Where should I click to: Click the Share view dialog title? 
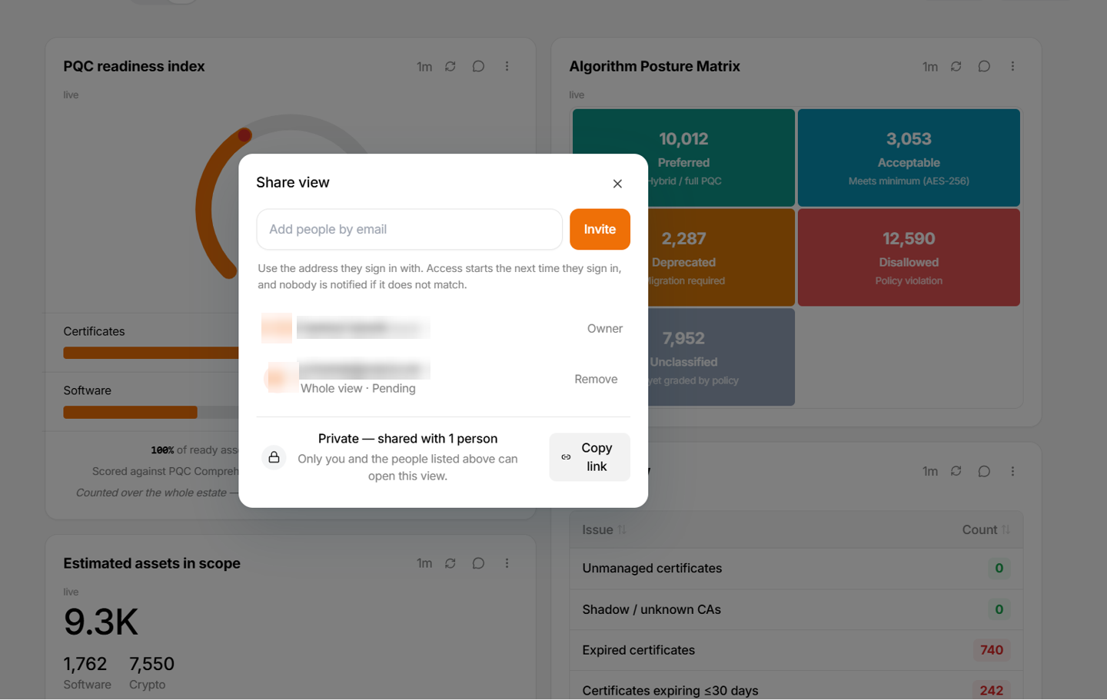click(x=293, y=182)
